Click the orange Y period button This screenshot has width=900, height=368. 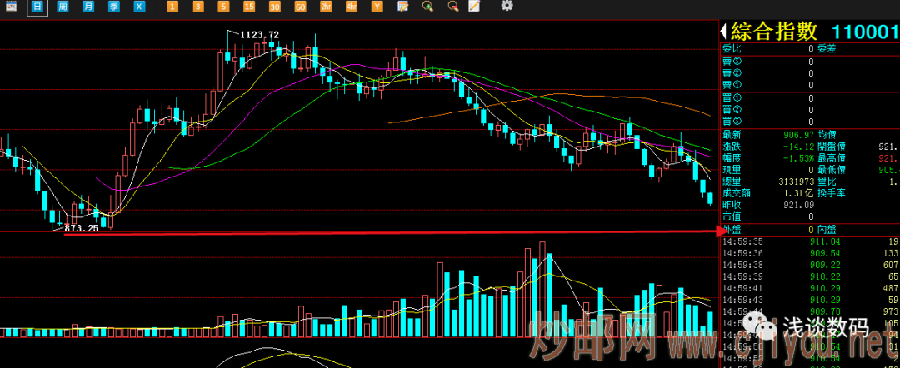377,7
